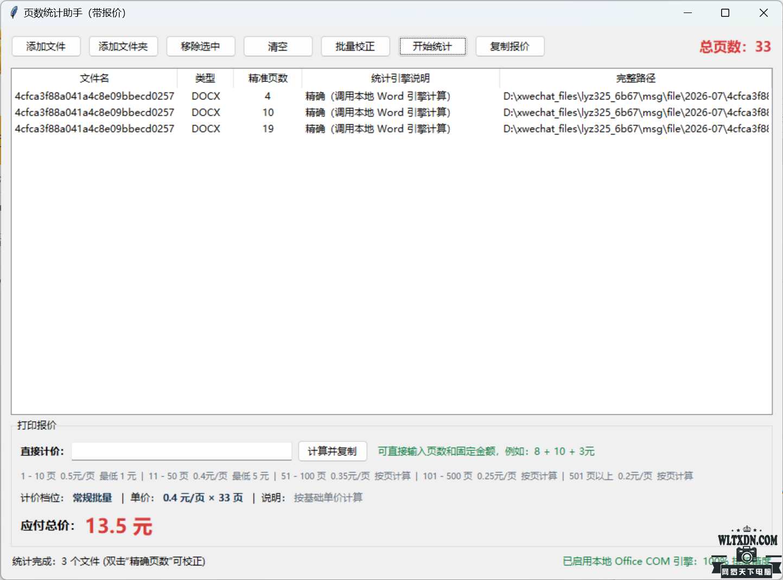Sort by 精准页数 column header

tap(268, 78)
